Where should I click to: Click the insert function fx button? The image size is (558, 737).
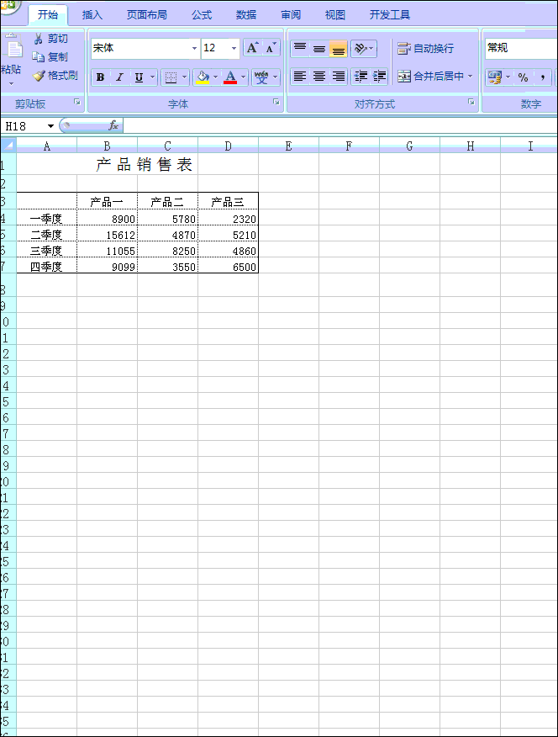tap(113, 125)
